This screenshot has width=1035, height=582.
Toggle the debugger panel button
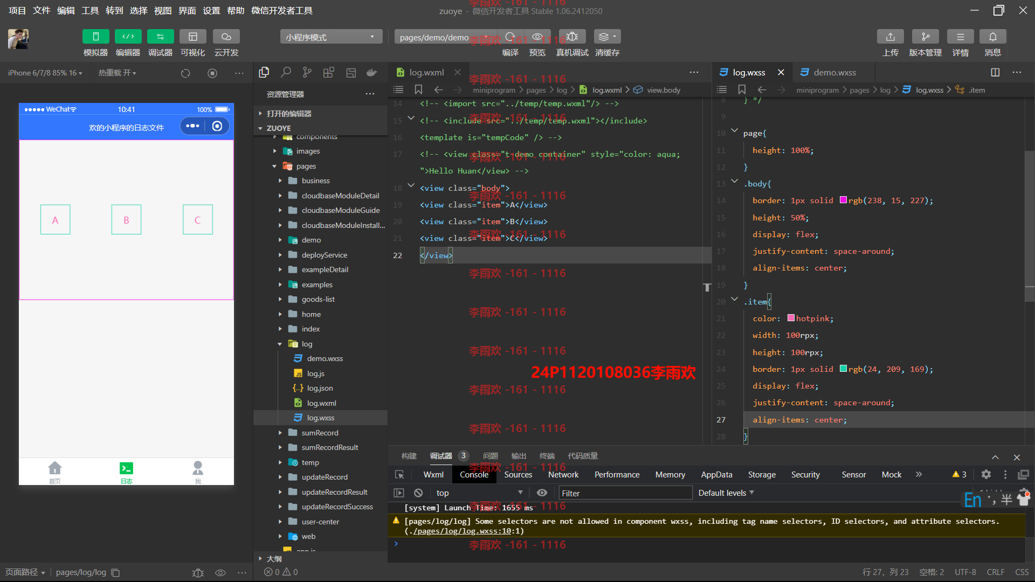[x=160, y=37]
